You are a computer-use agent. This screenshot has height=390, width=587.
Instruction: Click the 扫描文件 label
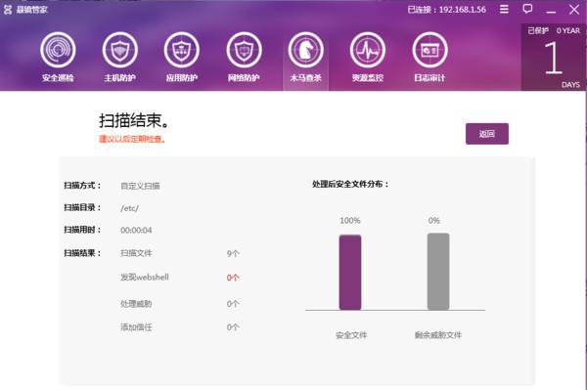click(x=136, y=253)
